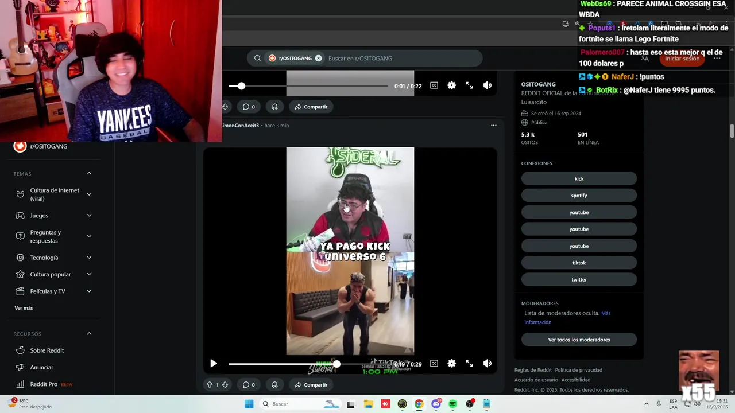Open Notepad from the taskbar

click(x=486, y=404)
